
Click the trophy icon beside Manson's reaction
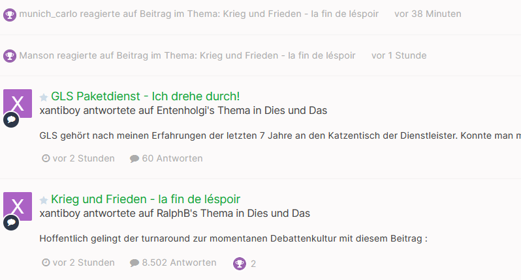[x=10, y=56]
